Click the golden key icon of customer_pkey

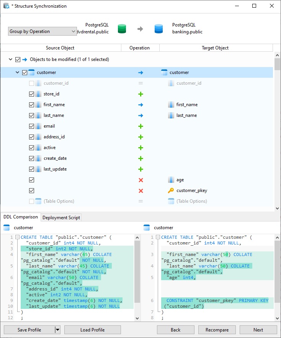click(x=171, y=190)
